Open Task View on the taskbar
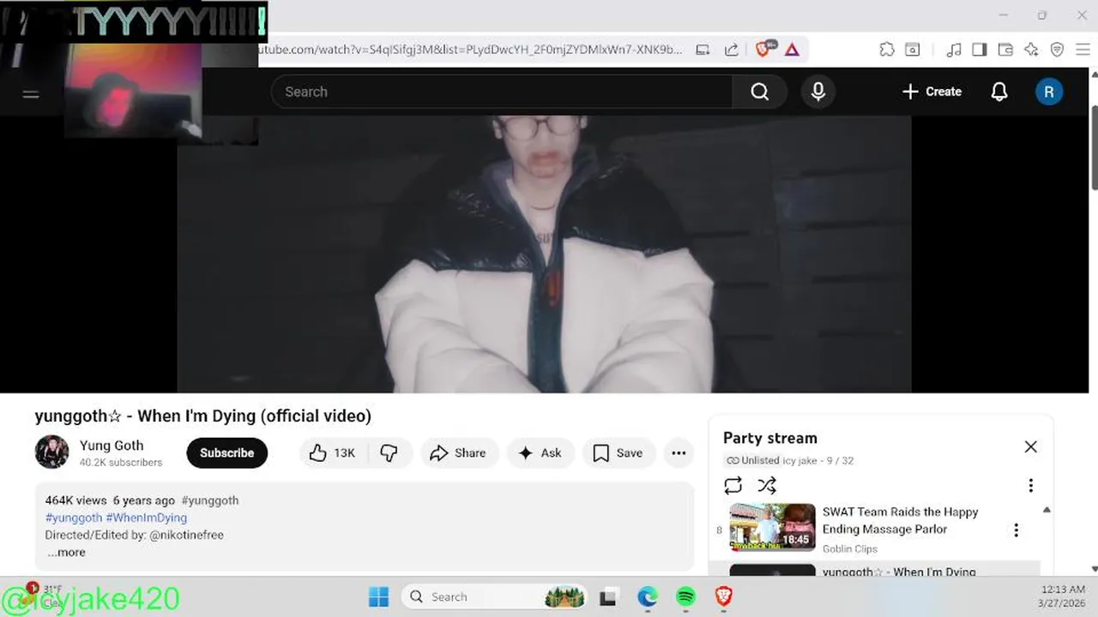This screenshot has height=617, width=1098. 609,596
